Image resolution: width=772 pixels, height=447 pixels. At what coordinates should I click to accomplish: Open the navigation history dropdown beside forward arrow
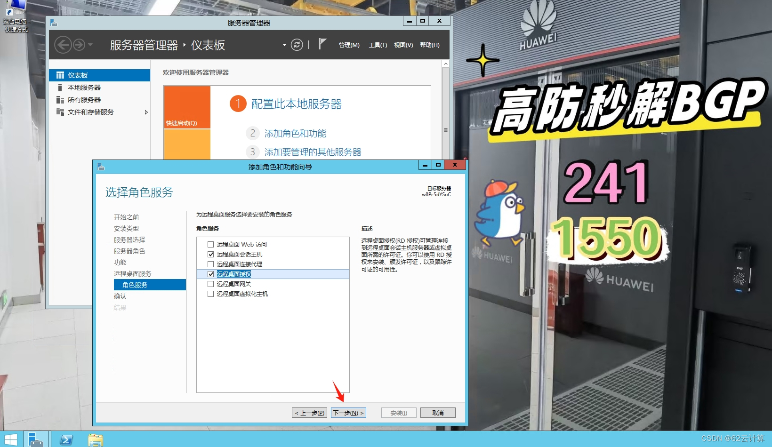click(x=90, y=45)
